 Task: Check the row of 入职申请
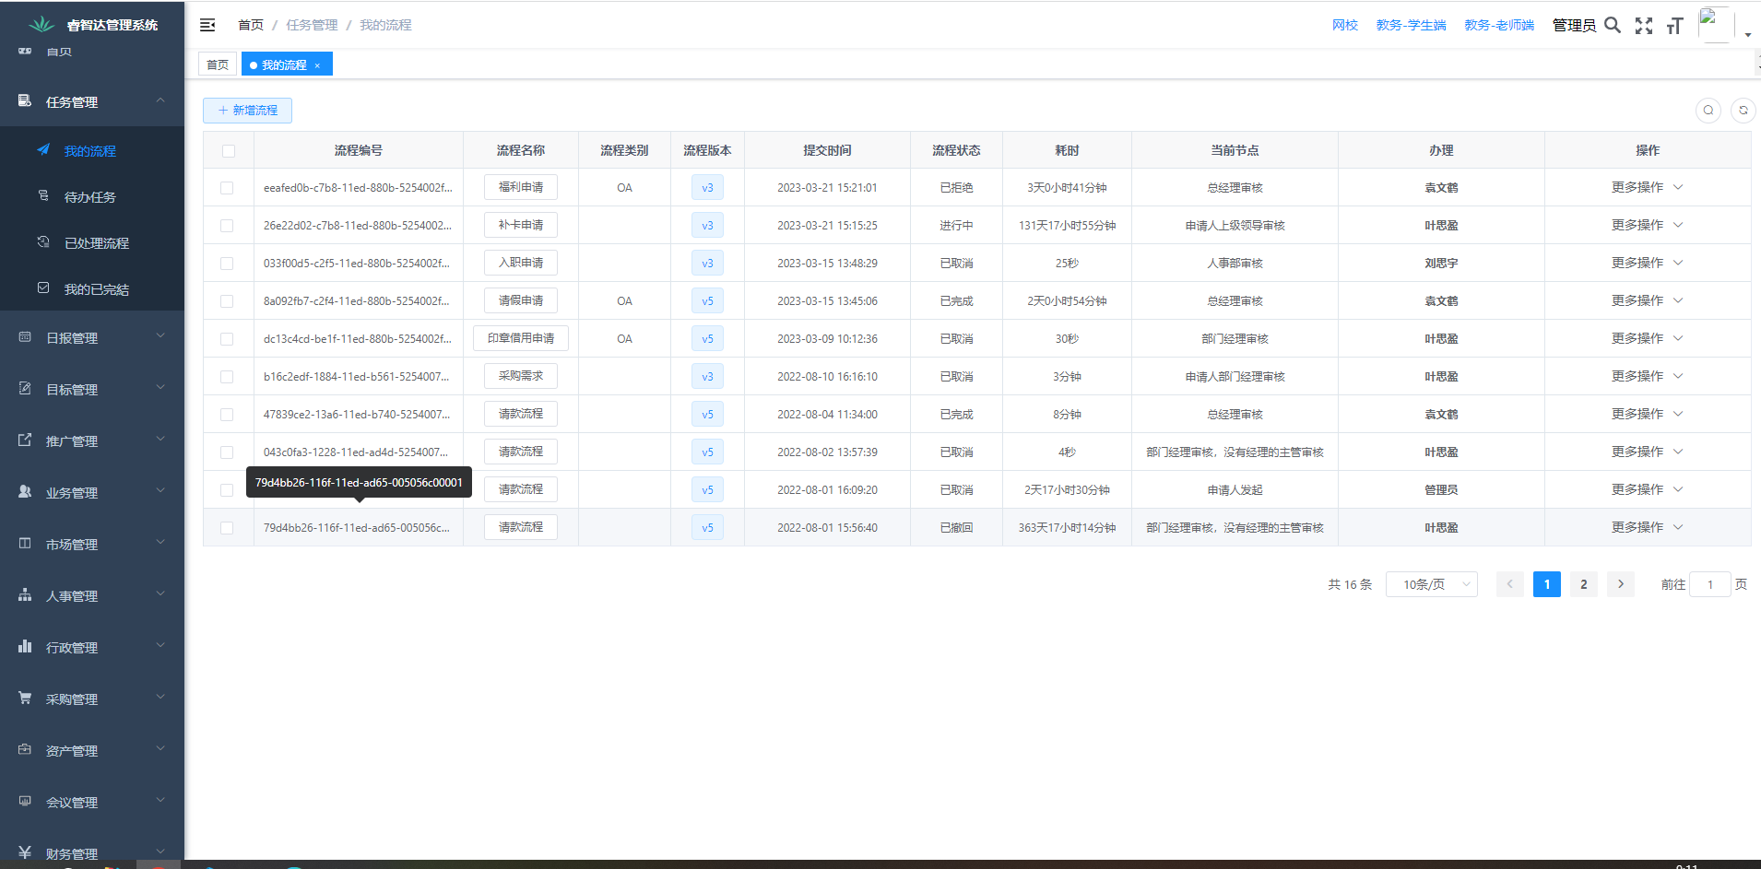tap(227, 264)
